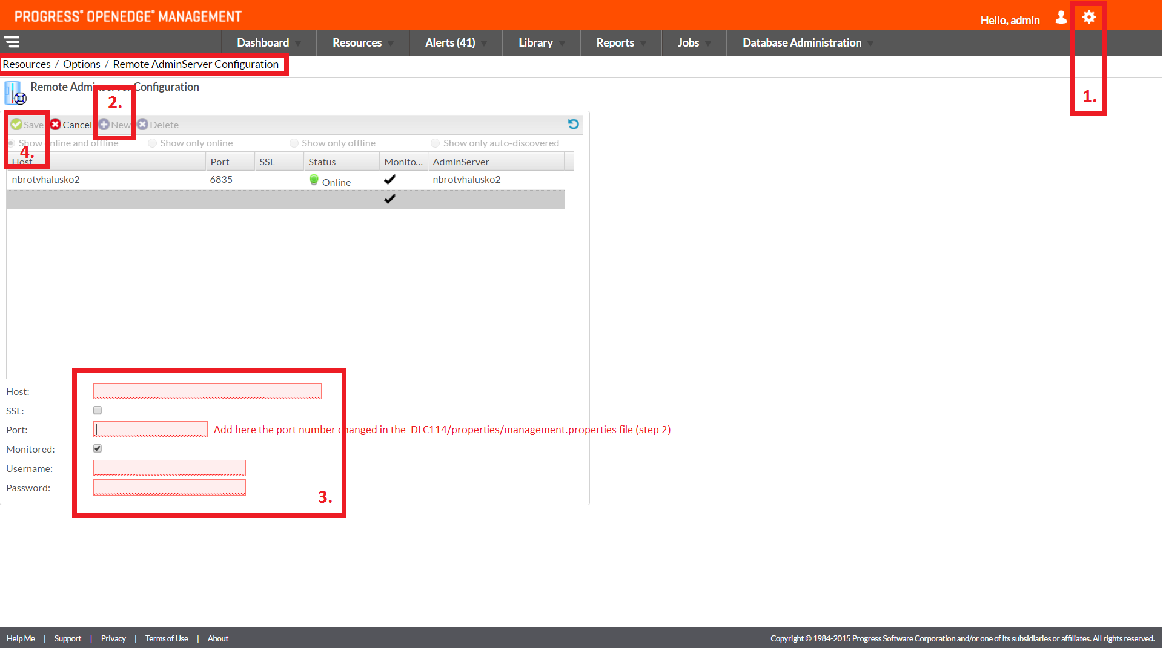Click the Progress OpenEdge Management logo
The width and height of the screenshot is (1163, 648).
point(128,16)
